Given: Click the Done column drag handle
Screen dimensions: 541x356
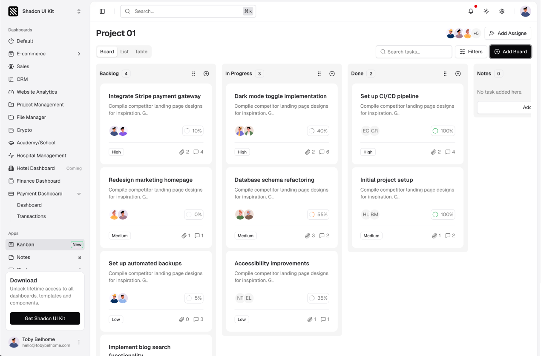Looking at the screenshot, I should tap(445, 74).
